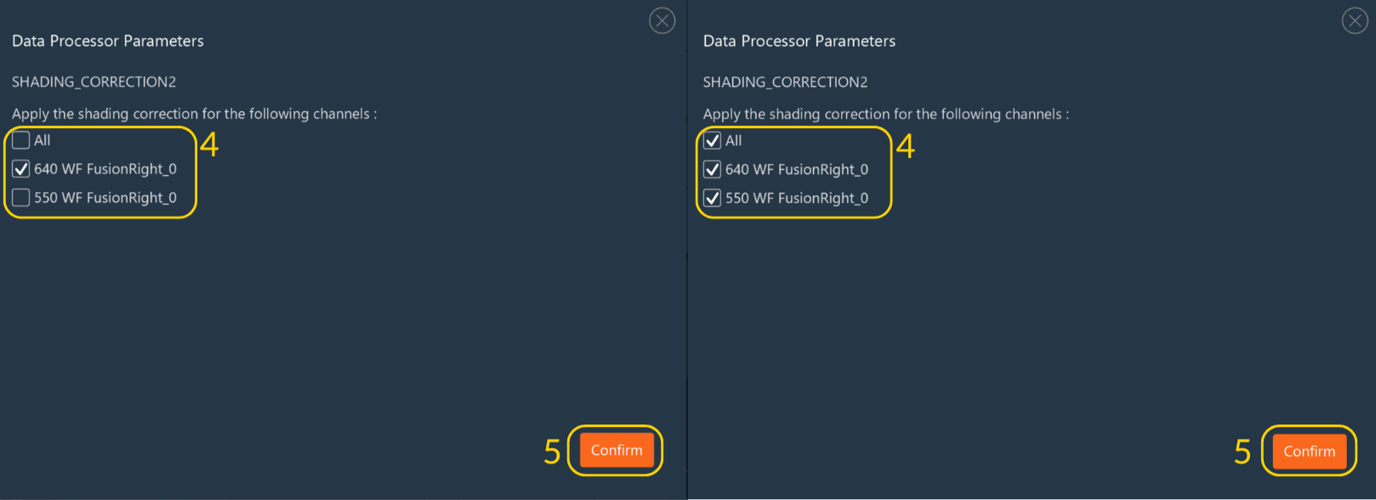Check the unchecked All channels checkbox
Screen dimensions: 1376x500
pyautogui.click(x=21, y=140)
